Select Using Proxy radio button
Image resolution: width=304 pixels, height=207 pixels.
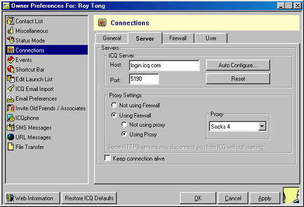(x=124, y=134)
